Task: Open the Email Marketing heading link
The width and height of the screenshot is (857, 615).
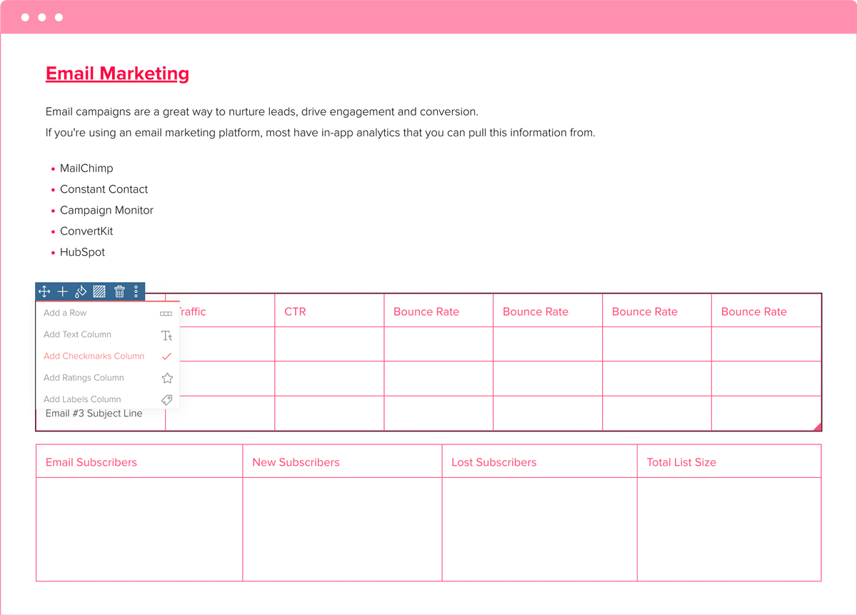Action: click(117, 74)
